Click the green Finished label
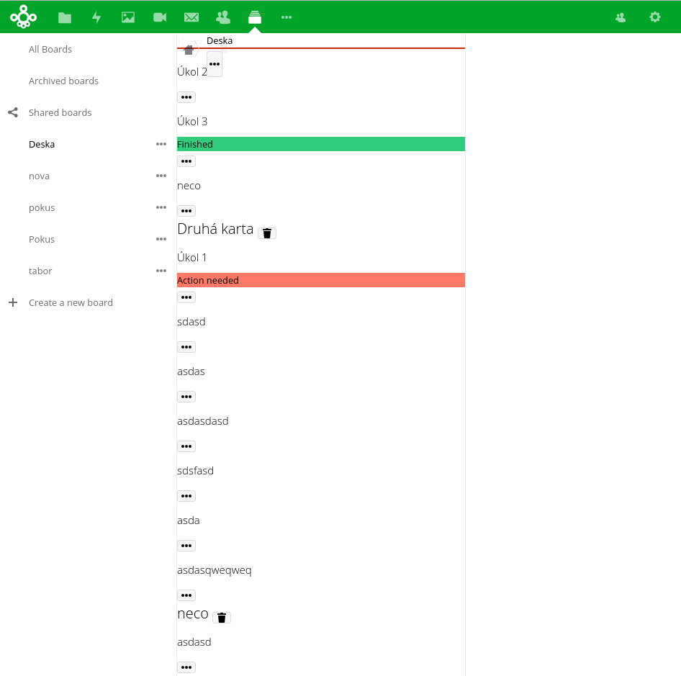The width and height of the screenshot is (681, 676). point(321,144)
